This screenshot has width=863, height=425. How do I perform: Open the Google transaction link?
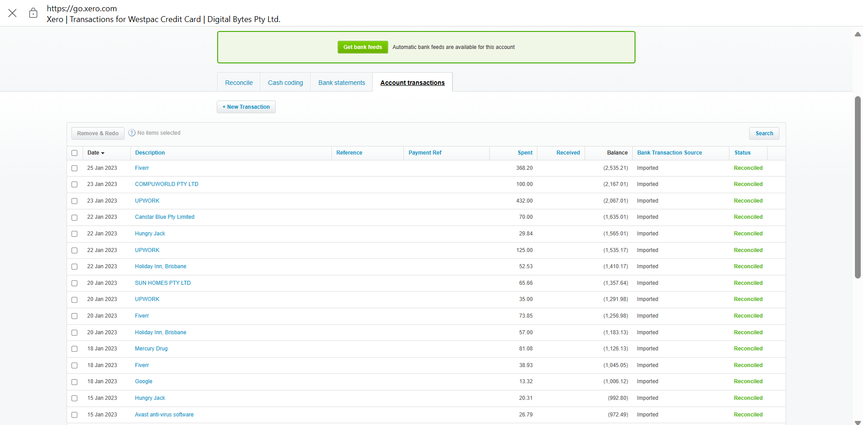click(143, 381)
